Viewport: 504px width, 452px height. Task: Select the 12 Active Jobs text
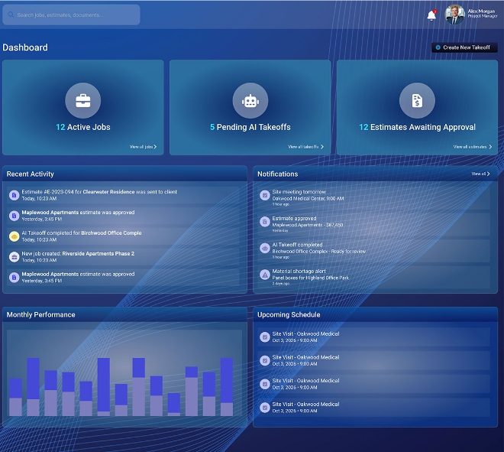coord(83,127)
